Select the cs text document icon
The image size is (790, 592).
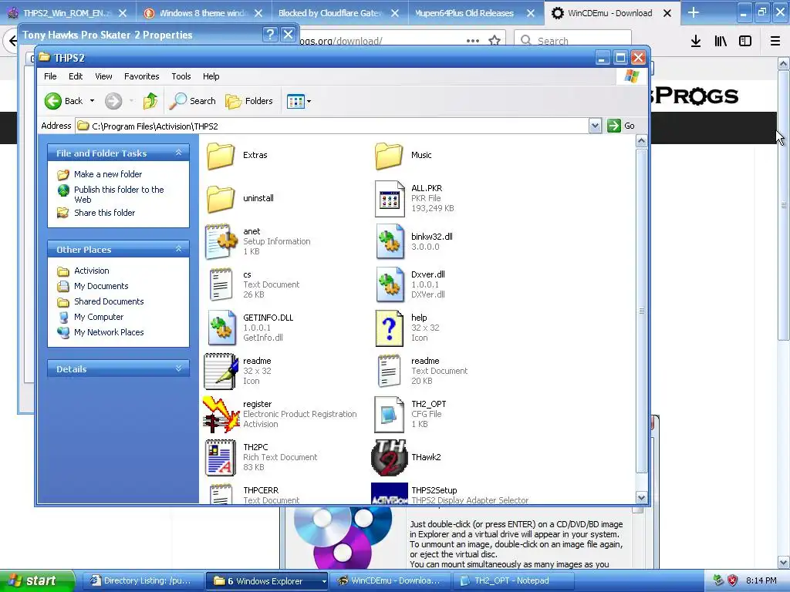click(221, 285)
